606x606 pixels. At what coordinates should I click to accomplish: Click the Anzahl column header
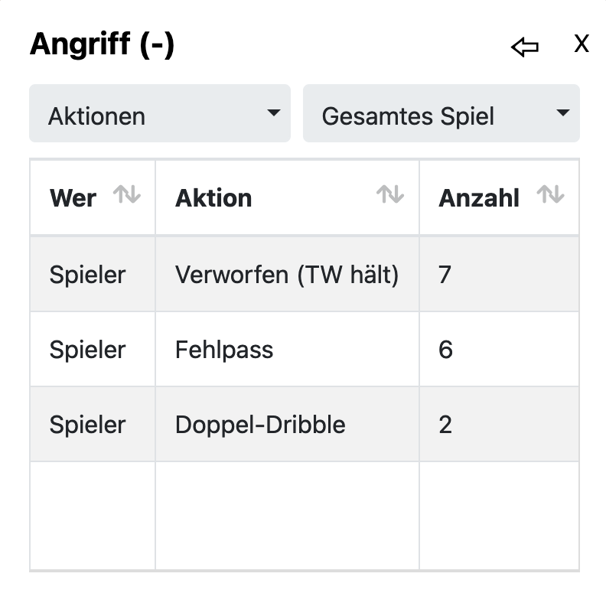[x=479, y=198]
